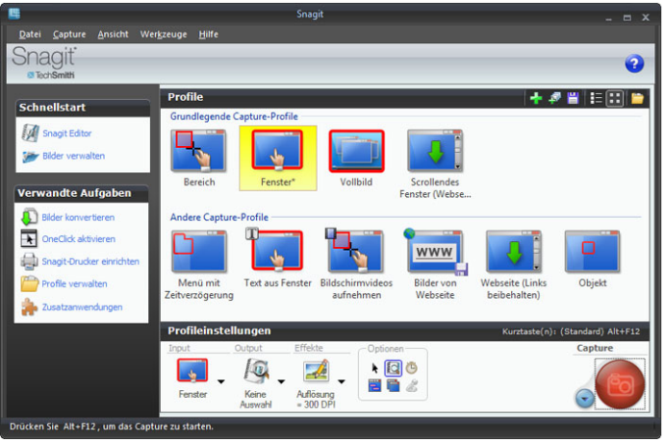Open the Werkzeuge menu
This screenshot has height=441, width=664.
[x=164, y=35]
